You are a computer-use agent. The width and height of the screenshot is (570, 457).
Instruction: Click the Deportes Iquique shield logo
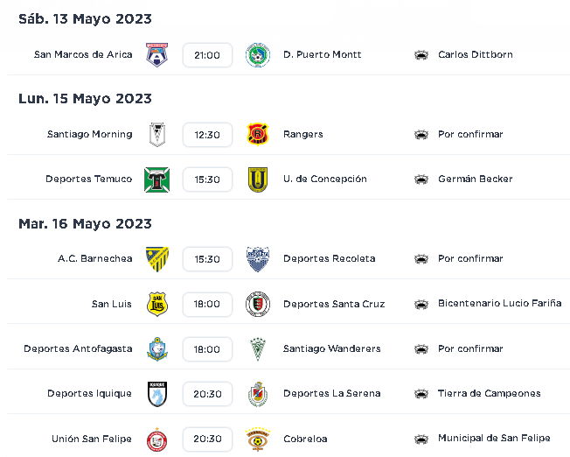point(157,394)
